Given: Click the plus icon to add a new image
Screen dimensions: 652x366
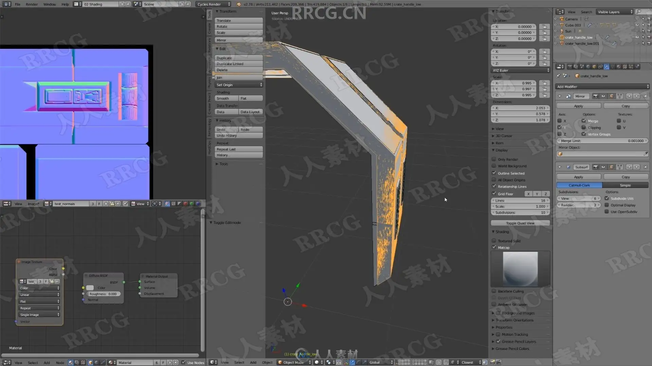Looking at the screenshot, I should (x=106, y=204).
